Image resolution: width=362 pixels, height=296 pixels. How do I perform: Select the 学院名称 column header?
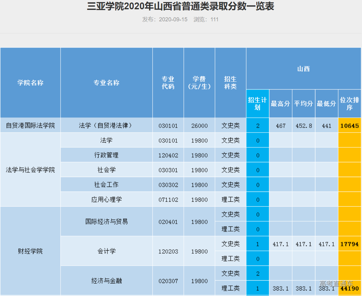click(x=30, y=83)
